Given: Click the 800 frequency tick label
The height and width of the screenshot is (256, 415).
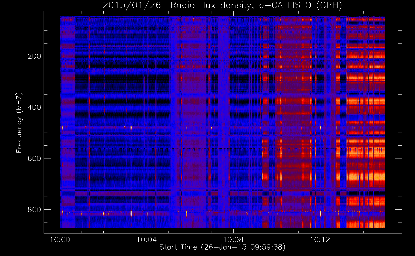Looking at the screenshot, I should (34, 209).
